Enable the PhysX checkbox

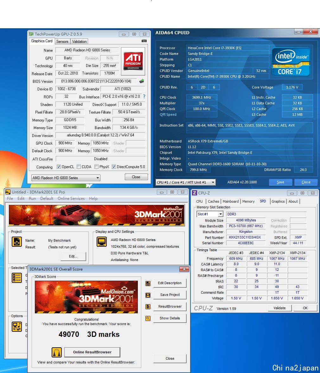tap(96, 167)
